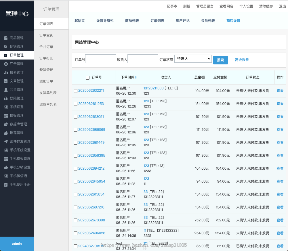Check the box for order 2025062686069
Screen dimensions: 288x251
click(75, 130)
